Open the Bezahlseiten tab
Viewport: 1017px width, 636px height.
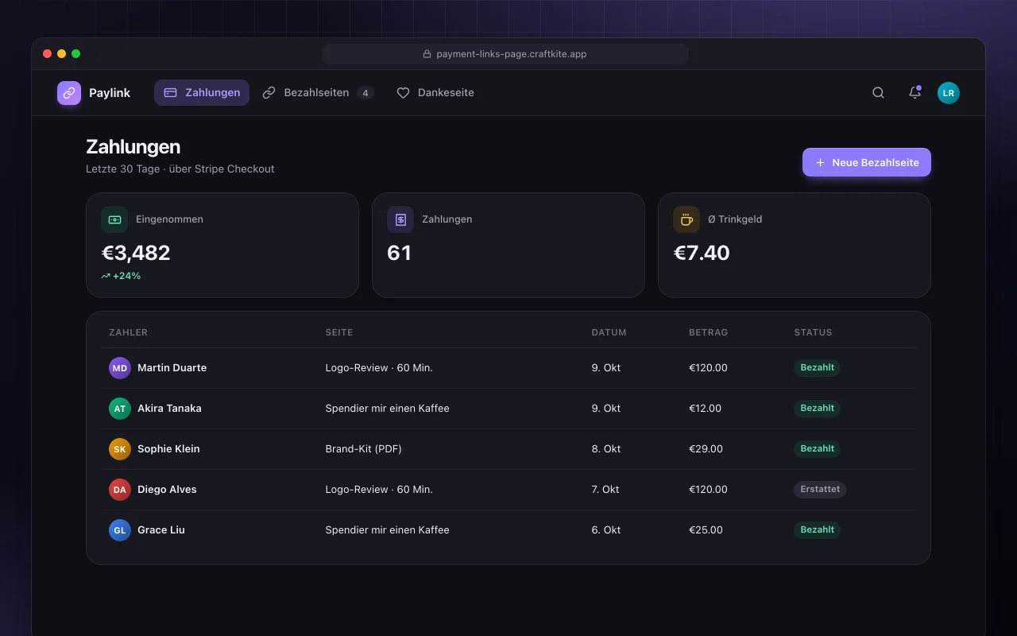click(318, 93)
